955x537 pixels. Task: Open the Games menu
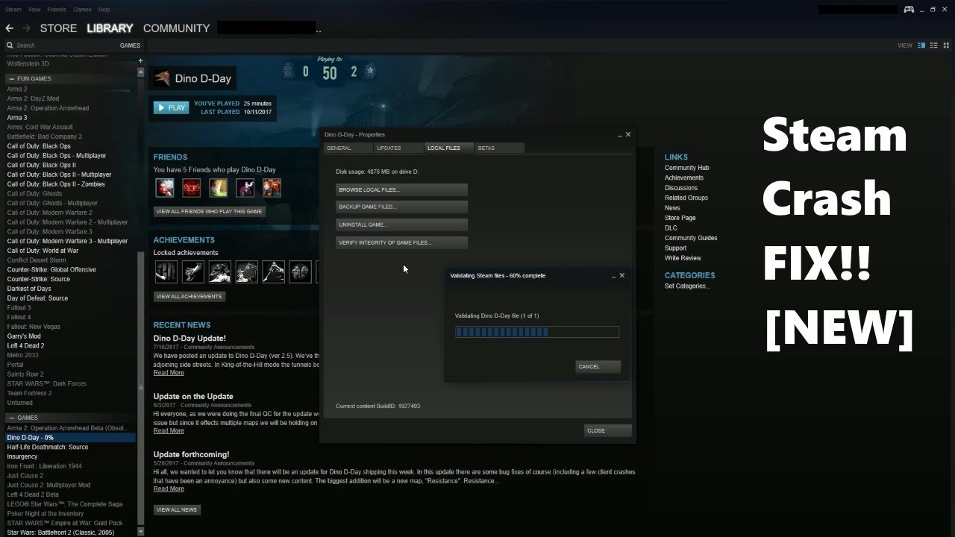[82, 10]
